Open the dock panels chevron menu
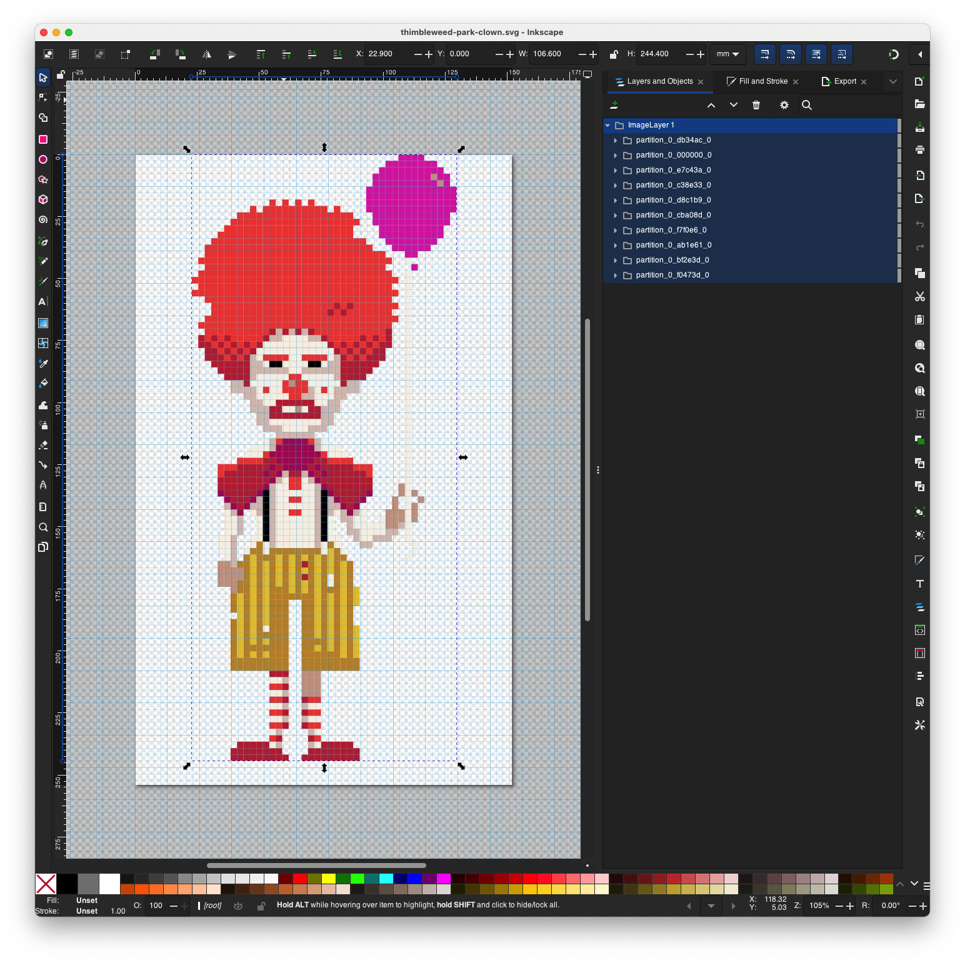 point(893,81)
